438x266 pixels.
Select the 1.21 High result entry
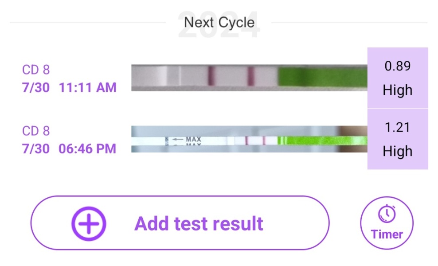tap(398, 139)
